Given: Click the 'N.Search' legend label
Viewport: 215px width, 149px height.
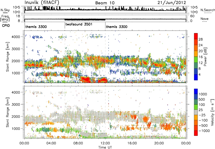Looking at the screenshot, I should [x=207, y=10].
